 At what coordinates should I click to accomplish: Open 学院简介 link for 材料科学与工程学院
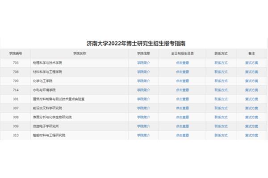pos(143,72)
